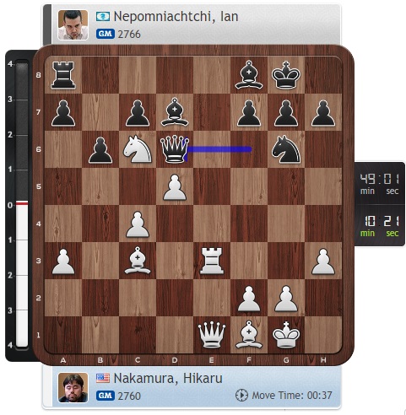Select the black knight on g6

click(286, 149)
